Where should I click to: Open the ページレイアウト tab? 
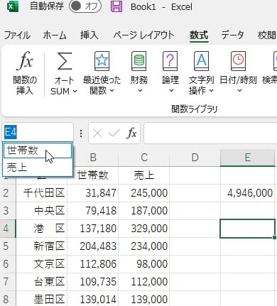(x=143, y=35)
